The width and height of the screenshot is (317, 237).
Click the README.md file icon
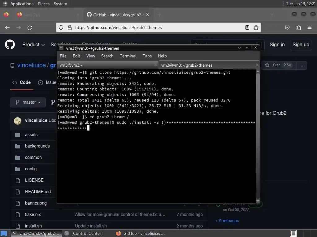[x=18, y=192]
